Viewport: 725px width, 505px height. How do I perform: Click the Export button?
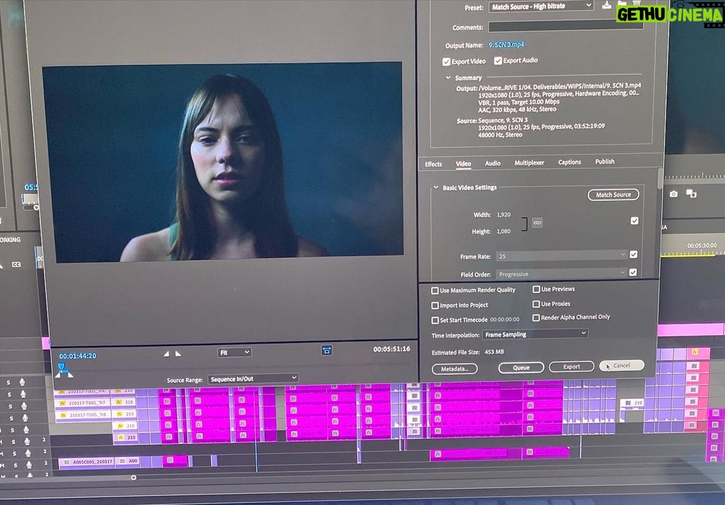coord(571,367)
